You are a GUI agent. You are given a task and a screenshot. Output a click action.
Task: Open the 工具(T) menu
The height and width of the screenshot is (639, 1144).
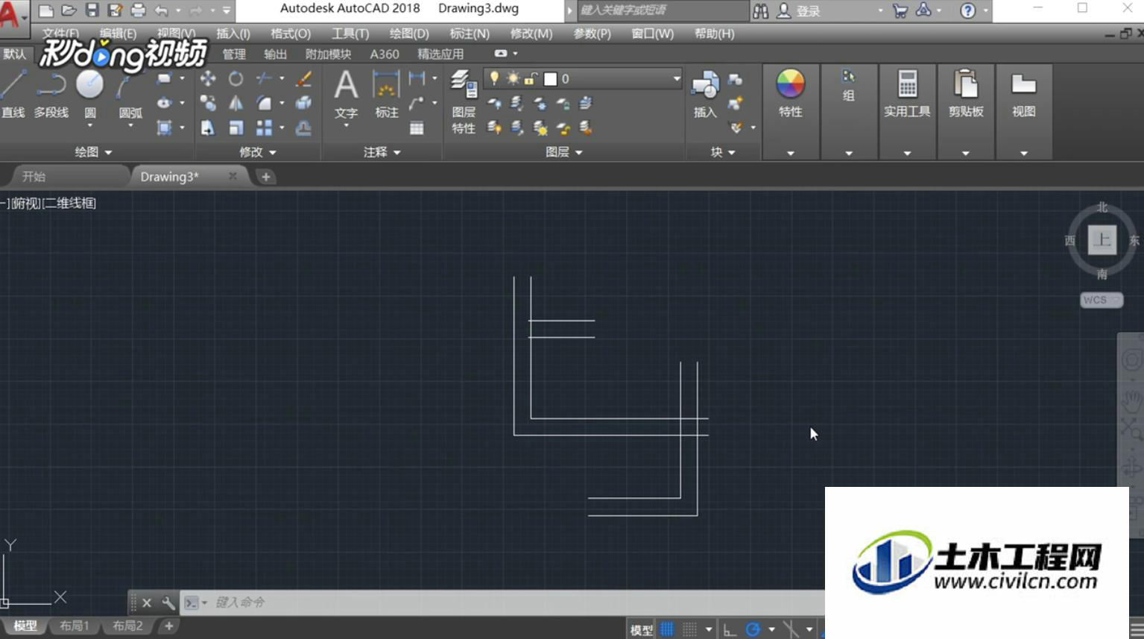point(350,34)
